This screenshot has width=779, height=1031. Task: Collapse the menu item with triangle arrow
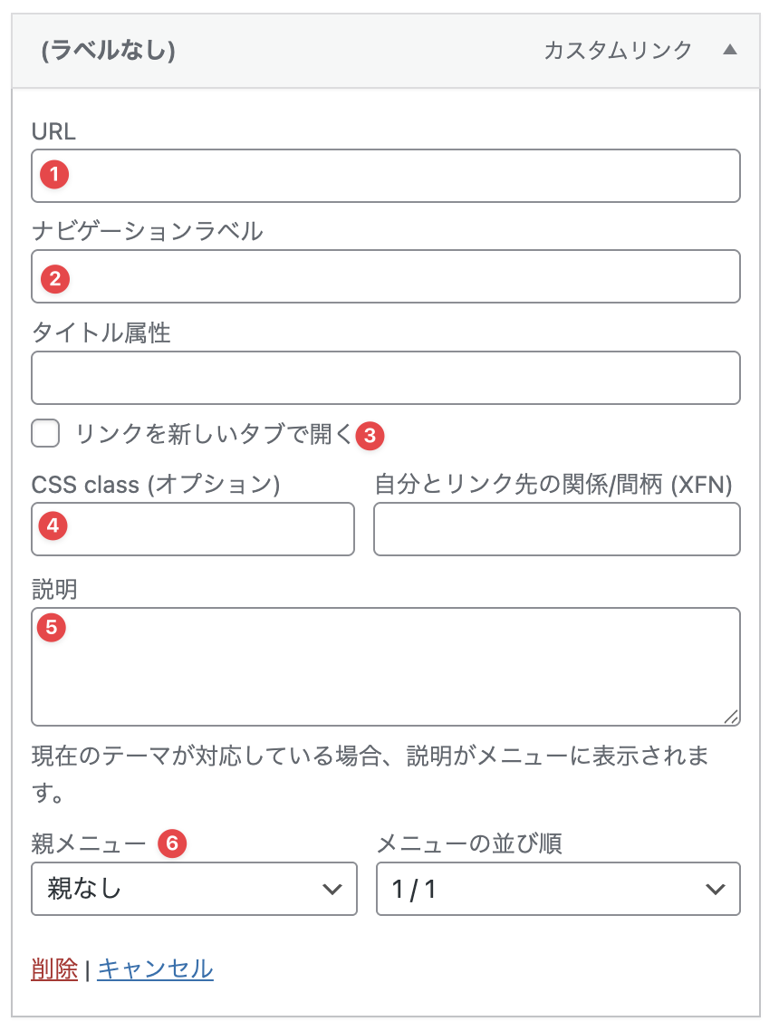tap(730, 51)
